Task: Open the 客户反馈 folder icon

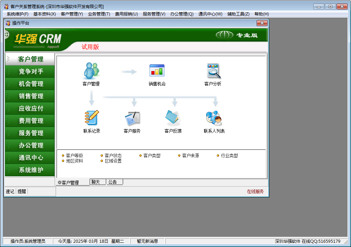Action: tap(173, 118)
